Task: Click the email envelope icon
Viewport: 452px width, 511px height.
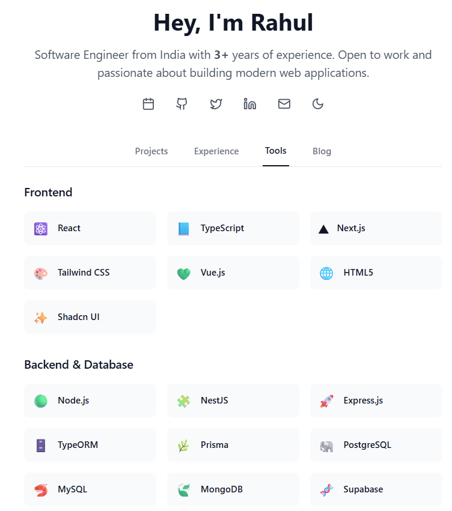Action: [x=284, y=104]
